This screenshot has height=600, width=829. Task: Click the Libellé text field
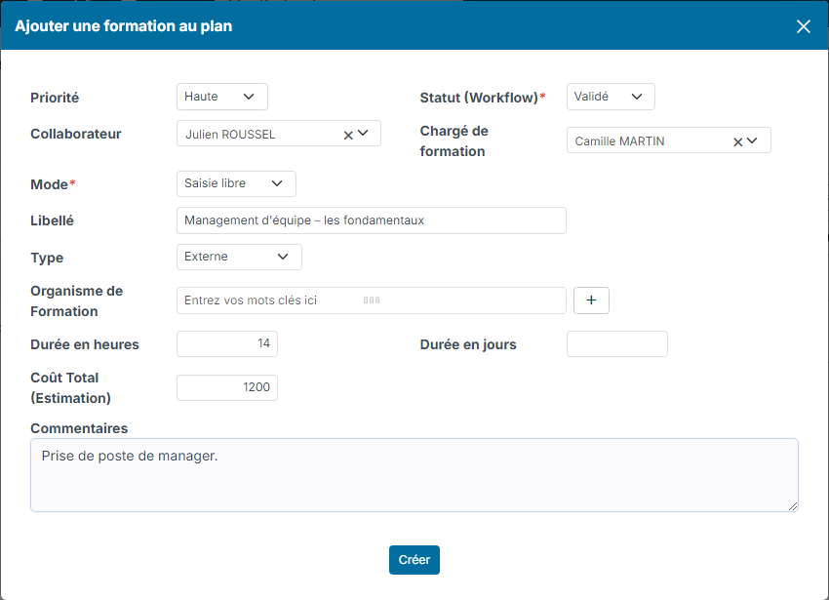click(x=372, y=220)
